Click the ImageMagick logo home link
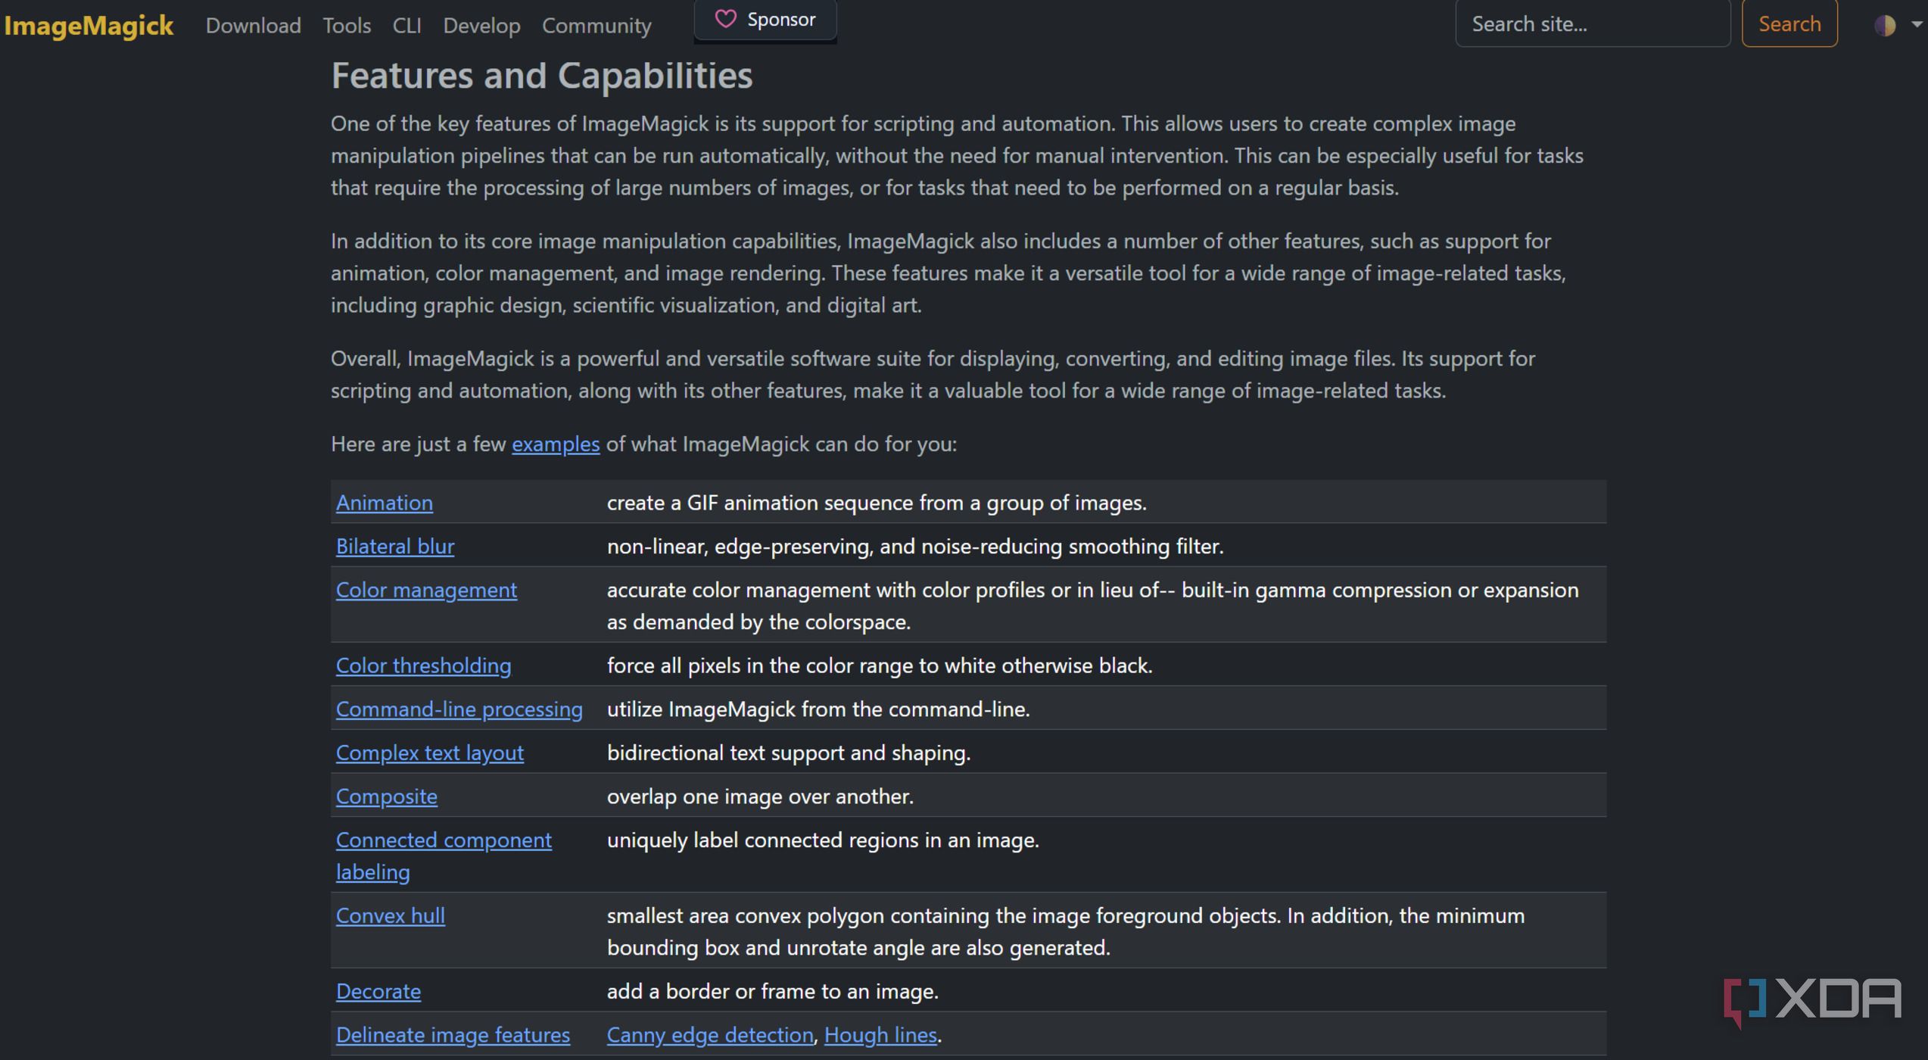1928x1060 pixels. (89, 26)
